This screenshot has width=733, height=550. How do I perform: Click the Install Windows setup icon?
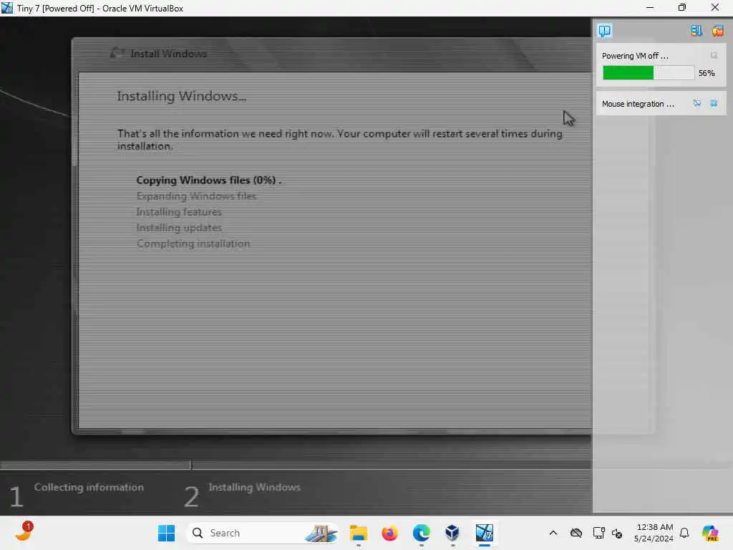117,53
